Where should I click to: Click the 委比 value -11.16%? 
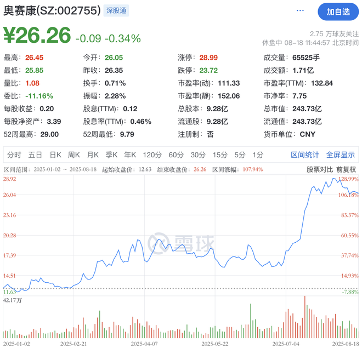click(39, 96)
